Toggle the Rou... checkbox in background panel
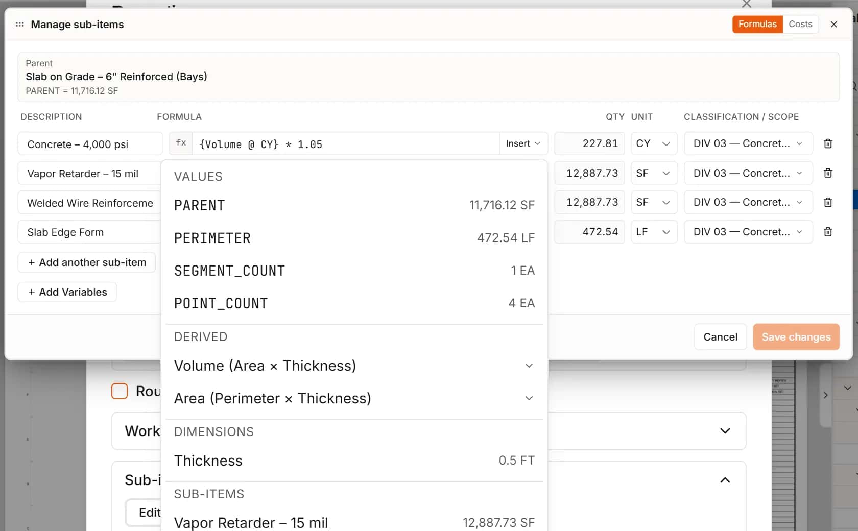This screenshot has width=858, height=531. coord(120,391)
